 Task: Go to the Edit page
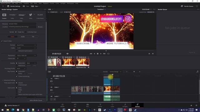pyautogui.click(x=87, y=105)
